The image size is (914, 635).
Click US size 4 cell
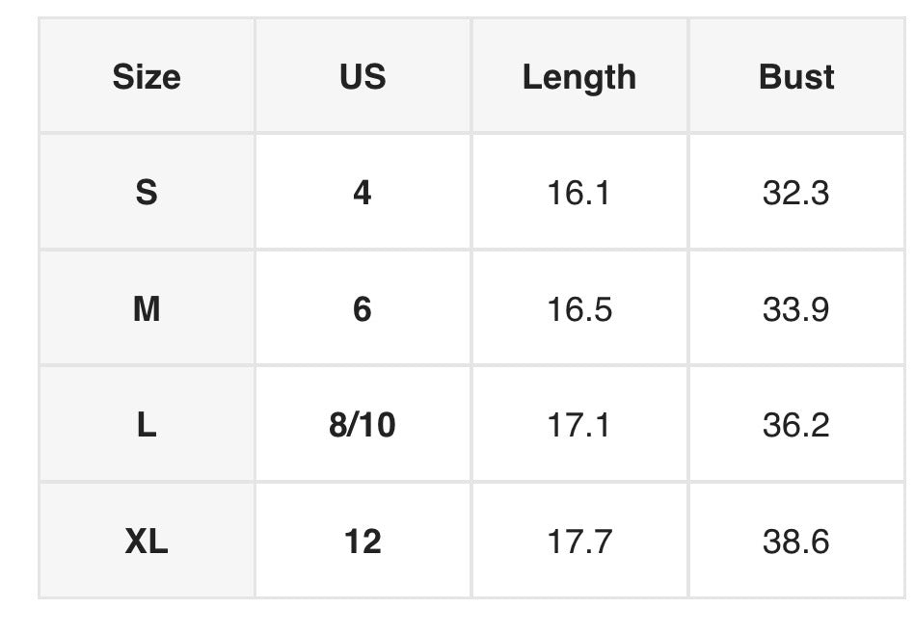(x=363, y=193)
